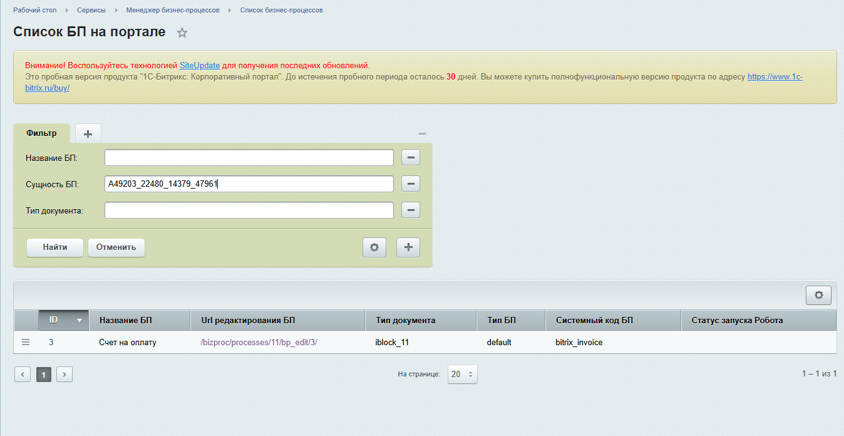Remove the Сущность БП filter field
Image resolution: width=844 pixels, height=436 pixels.
410,184
